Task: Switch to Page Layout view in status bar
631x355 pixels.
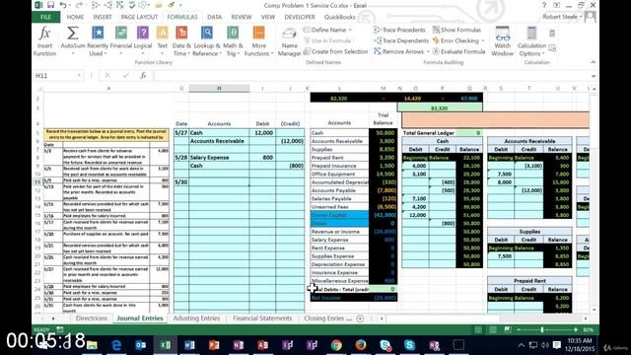Action: (493, 329)
